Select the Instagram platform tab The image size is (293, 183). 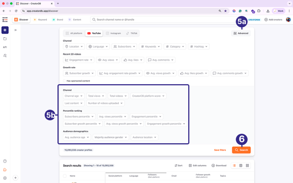(x=113, y=33)
